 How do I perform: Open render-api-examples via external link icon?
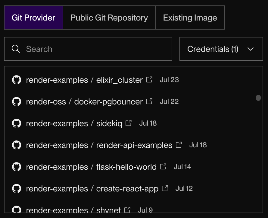[179, 144]
